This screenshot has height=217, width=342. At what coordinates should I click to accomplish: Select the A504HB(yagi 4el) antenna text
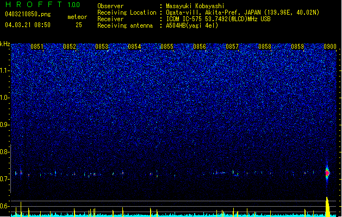pos(192,25)
